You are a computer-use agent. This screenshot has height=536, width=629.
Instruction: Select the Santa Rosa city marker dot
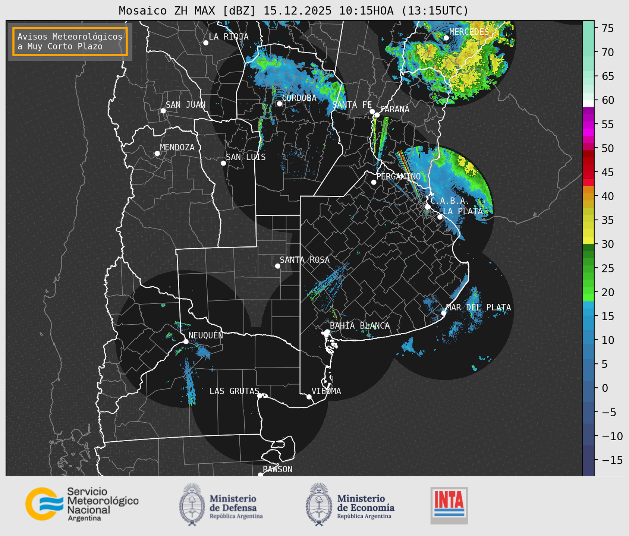(x=277, y=266)
